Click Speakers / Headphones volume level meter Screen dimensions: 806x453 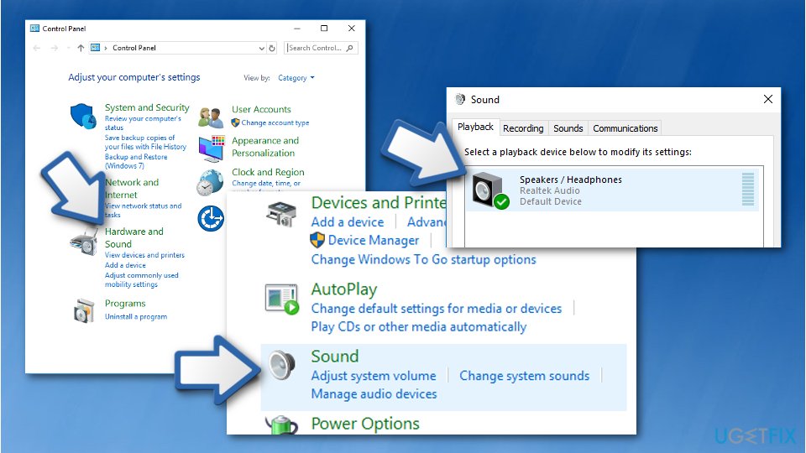pyautogui.click(x=748, y=190)
